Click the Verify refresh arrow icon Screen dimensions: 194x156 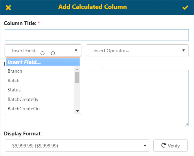tap(164, 145)
